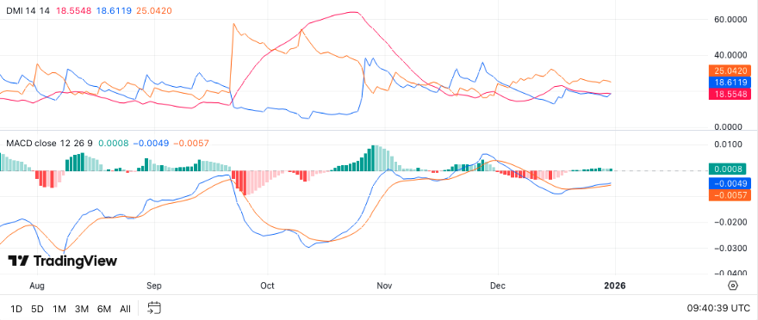Click DMI legend value 18.5548
Viewport: 758px width, 320px height.
click(x=73, y=10)
